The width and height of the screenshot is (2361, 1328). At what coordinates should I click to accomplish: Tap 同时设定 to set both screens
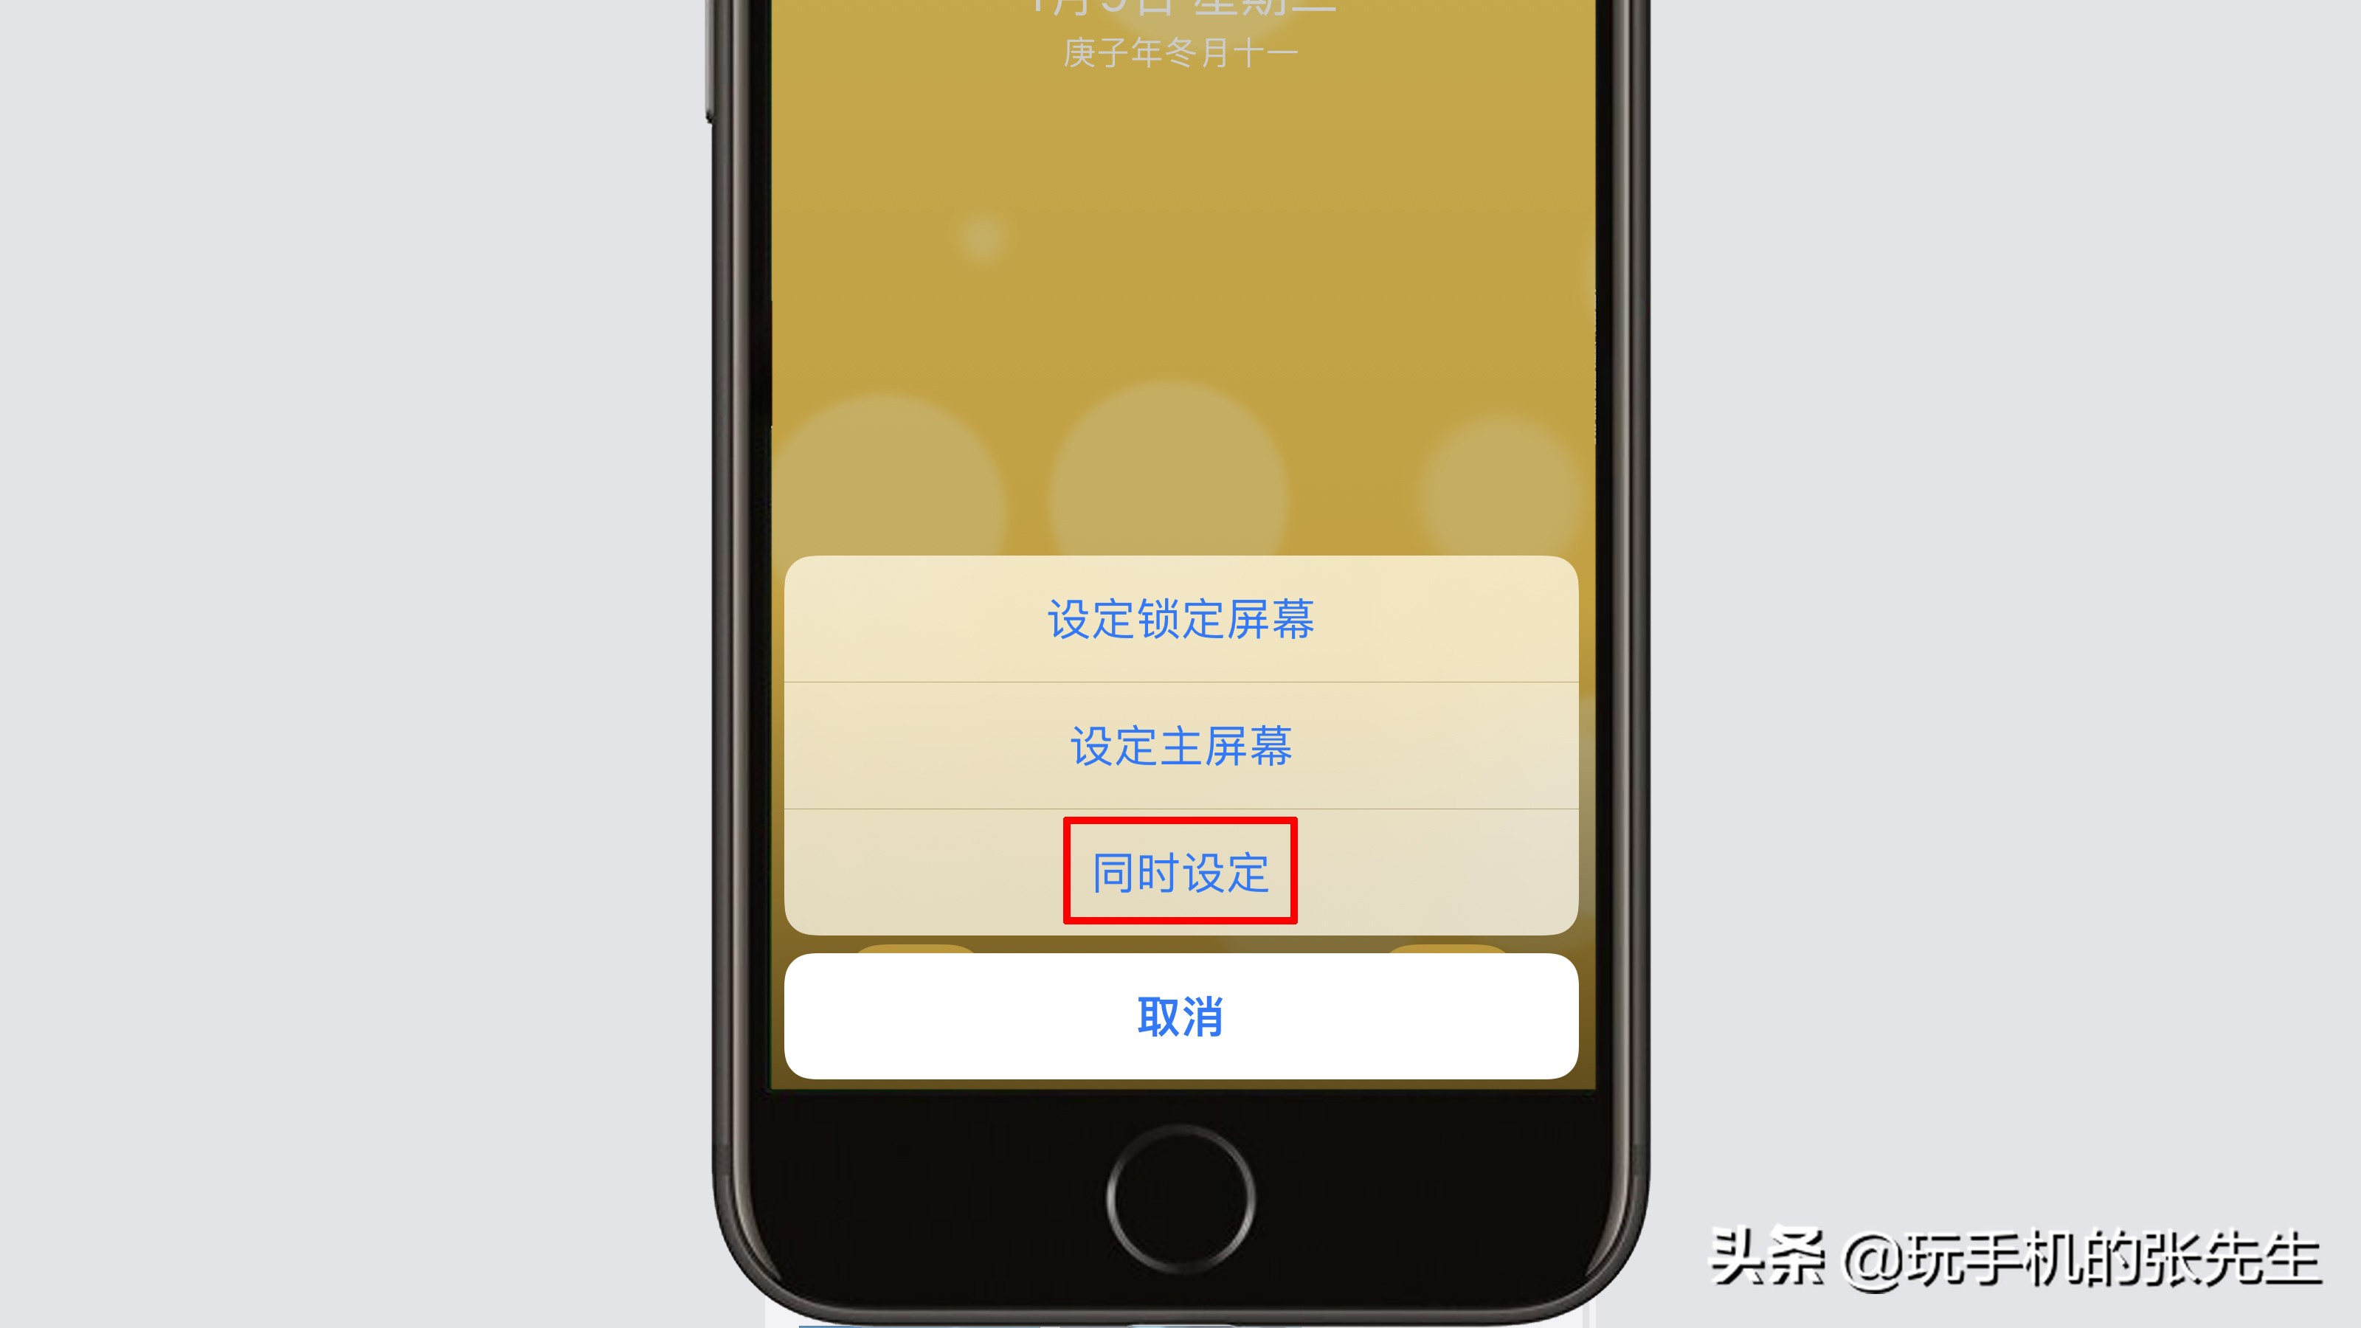pyautogui.click(x=1180, y=871)
